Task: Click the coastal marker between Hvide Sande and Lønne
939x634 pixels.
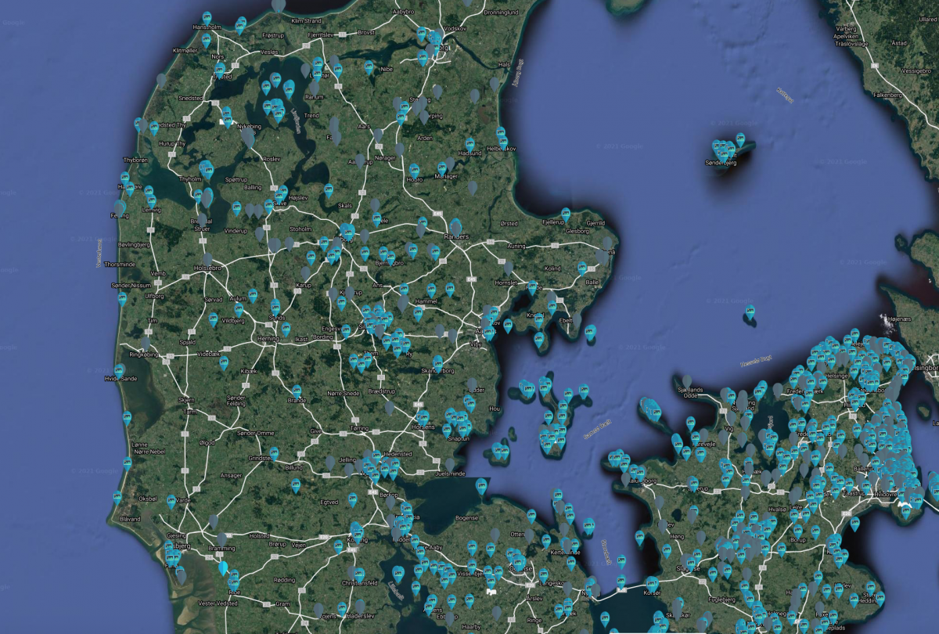Action: click(x=127, y=417)
